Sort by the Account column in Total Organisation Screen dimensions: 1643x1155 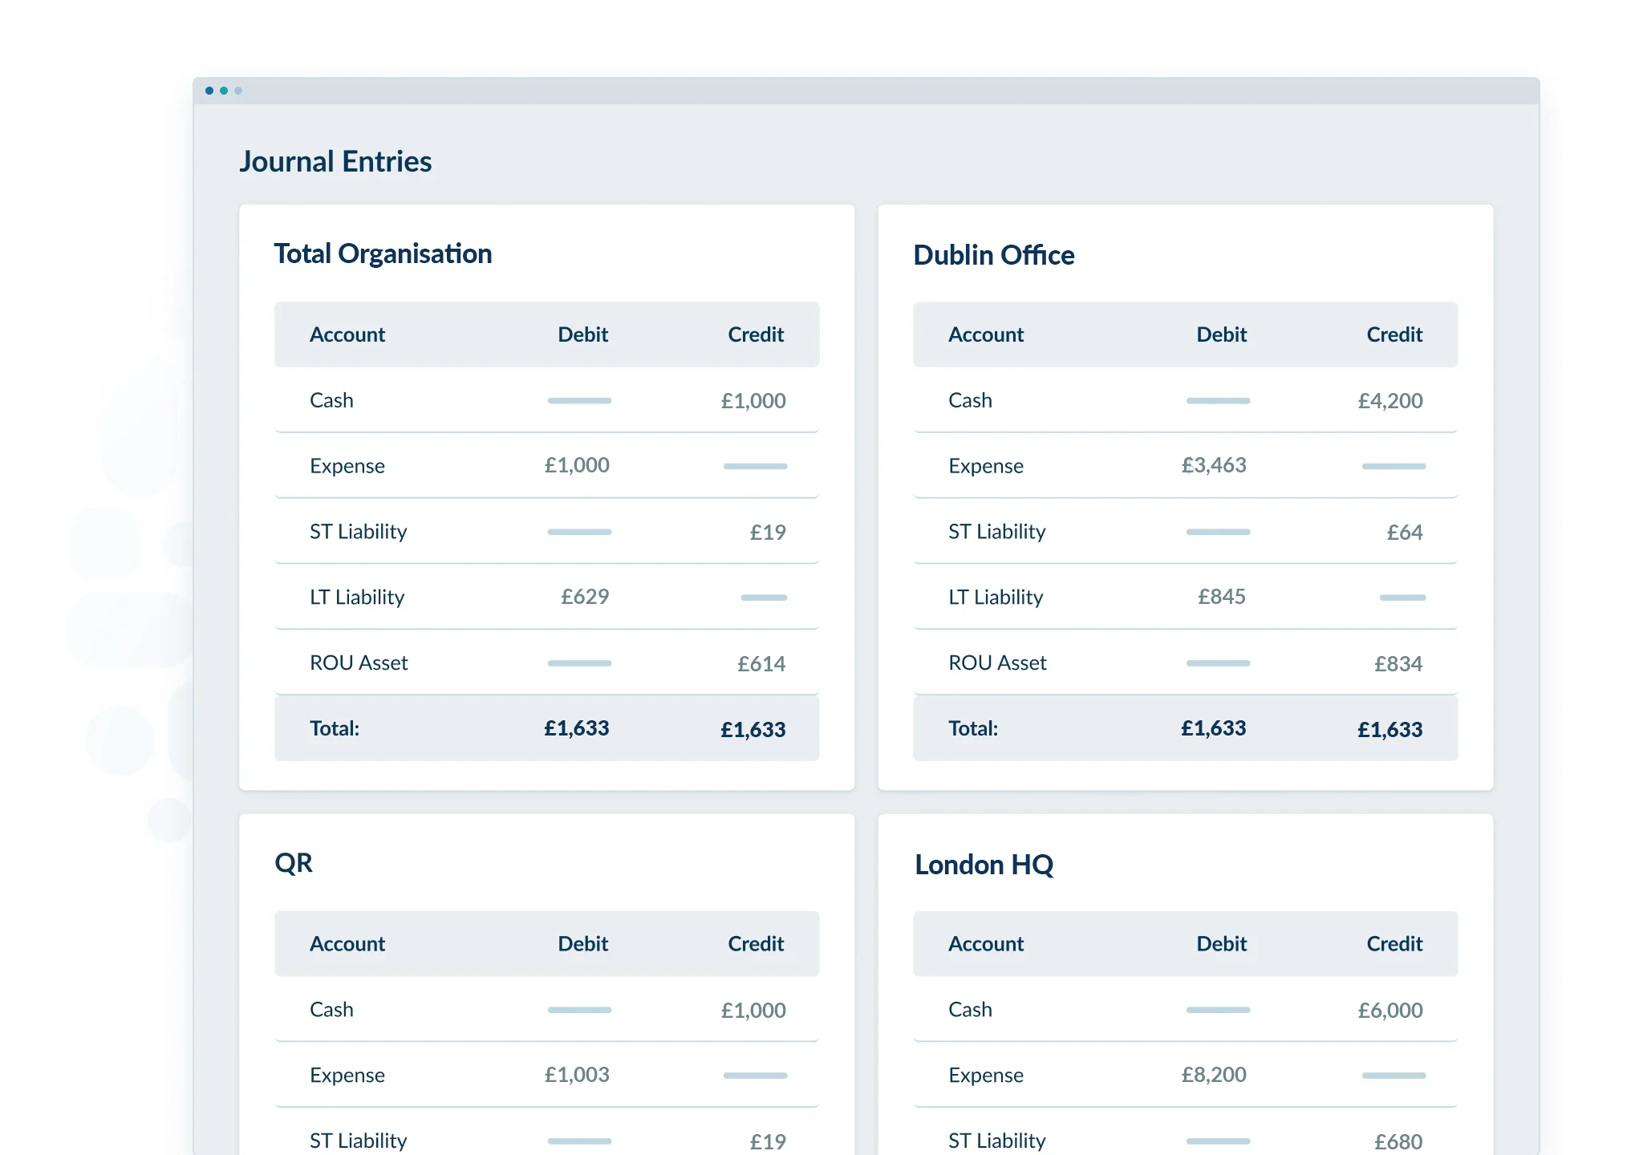pyautogui.click(x=347, y=334)
